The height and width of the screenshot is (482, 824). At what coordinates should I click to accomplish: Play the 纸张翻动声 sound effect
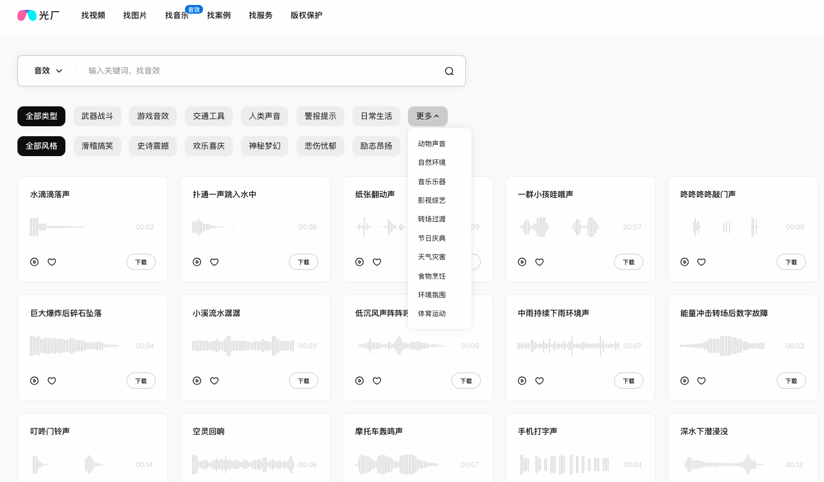(x=359, y=262)
